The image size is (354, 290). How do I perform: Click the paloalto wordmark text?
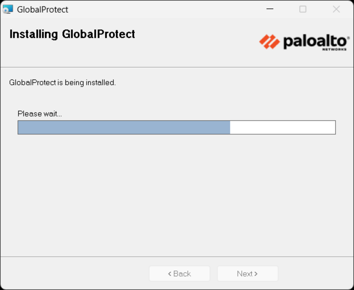(x=315, y=42)
